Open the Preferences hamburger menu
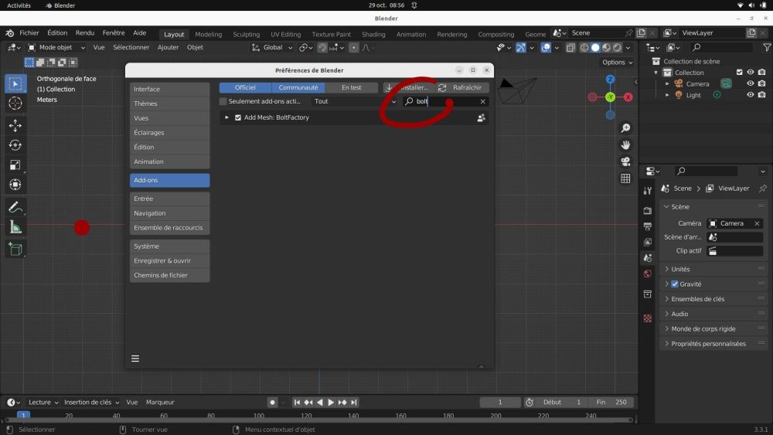The height and width of the screenshot is (435, 773). tap(135, 359)
